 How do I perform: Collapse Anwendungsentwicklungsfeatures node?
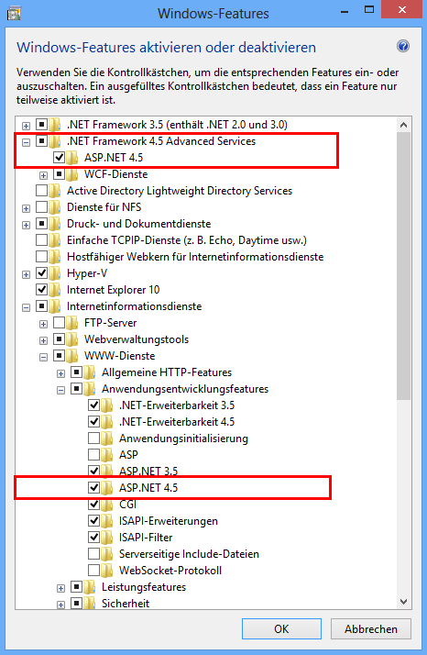click(61, 391)
